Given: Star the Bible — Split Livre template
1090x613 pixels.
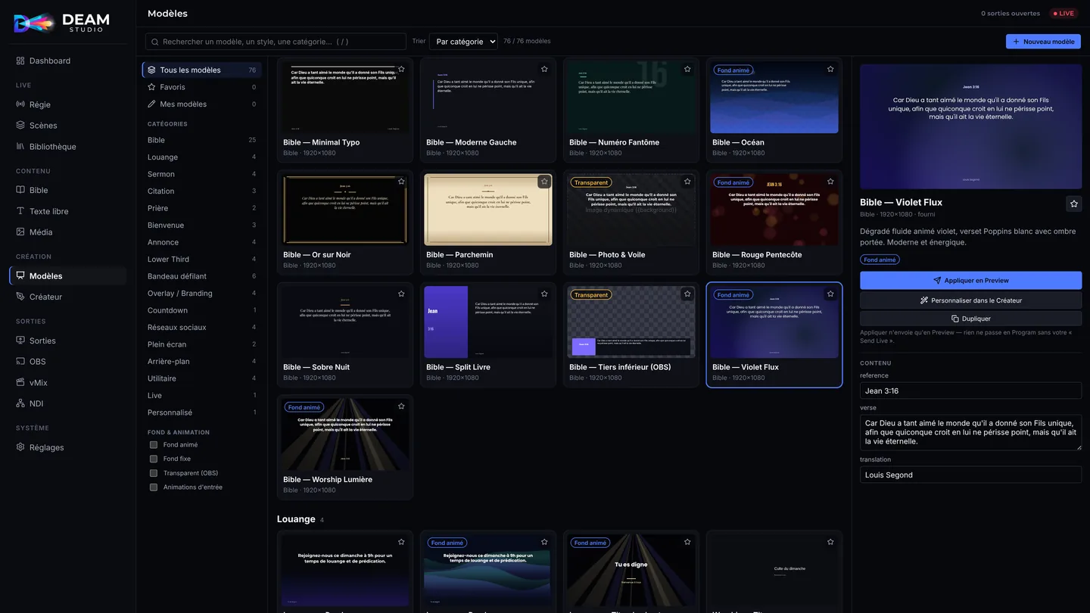Looking at the screenshot, I should point(544,294).
